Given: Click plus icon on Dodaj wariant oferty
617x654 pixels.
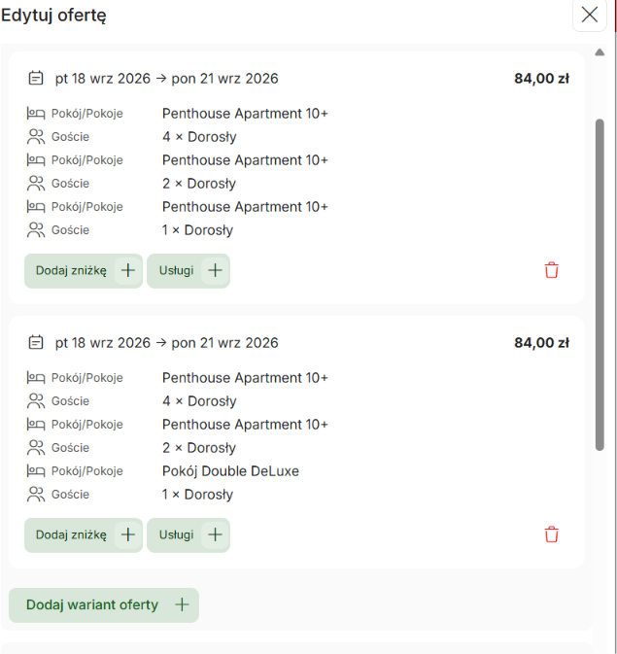Looking at the screenshot, I should click(x=182, y=604).
